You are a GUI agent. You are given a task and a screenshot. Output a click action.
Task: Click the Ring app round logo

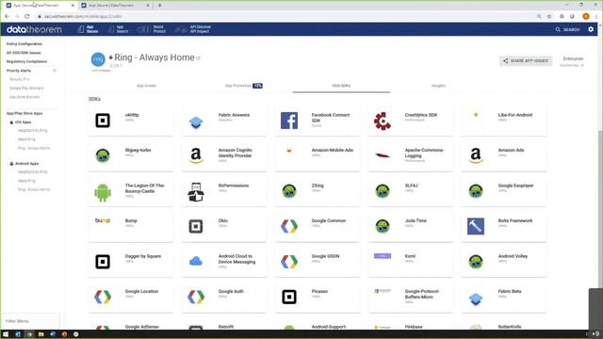(98, 59)
